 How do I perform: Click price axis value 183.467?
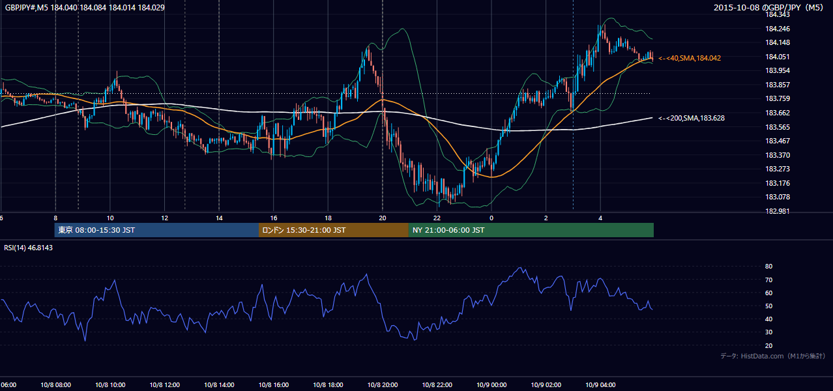pos(777,141)
